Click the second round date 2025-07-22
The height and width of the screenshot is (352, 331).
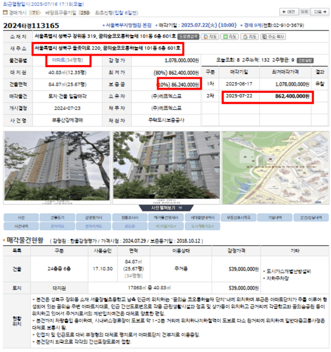239,96
